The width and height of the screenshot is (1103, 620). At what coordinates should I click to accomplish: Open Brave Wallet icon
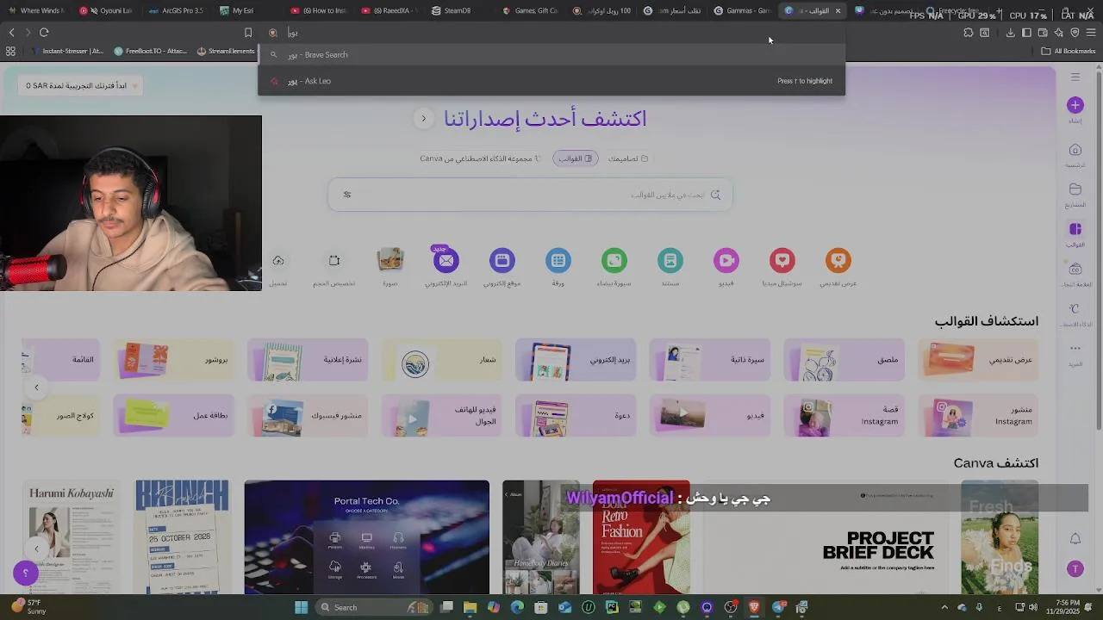click(x=1043, y=33)
